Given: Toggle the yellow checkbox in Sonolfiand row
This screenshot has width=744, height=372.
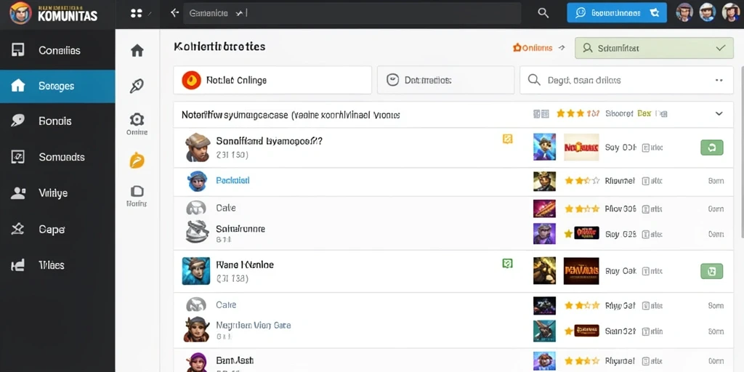Looking at the screenshot, I should point(507,139).
